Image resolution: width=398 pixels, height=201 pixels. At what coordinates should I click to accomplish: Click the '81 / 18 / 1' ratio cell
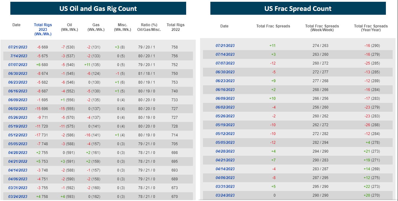coord(147,74)
